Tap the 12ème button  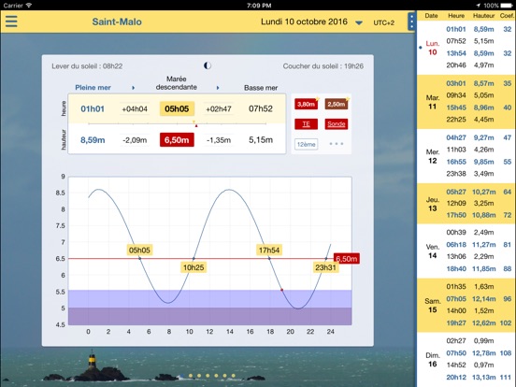point(306,144)
